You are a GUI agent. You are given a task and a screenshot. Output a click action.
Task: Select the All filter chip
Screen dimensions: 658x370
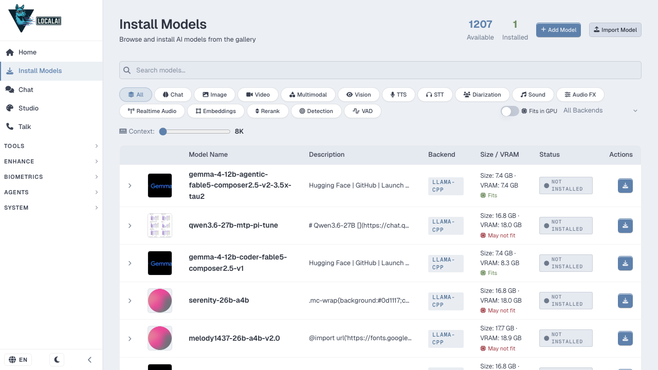click(x=136, y=95)
